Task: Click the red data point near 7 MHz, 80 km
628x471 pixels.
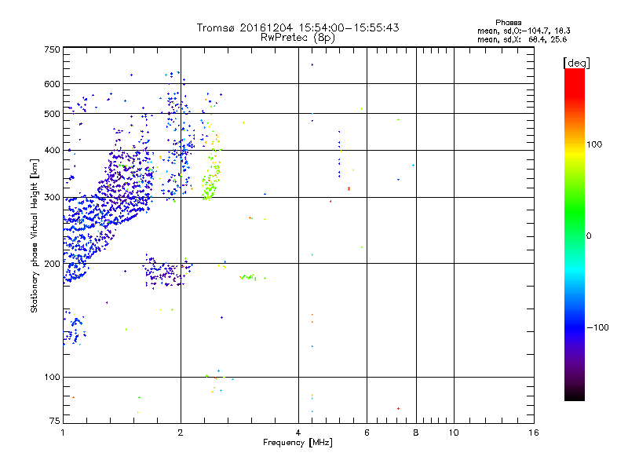Action: click(x=398, y=408)
